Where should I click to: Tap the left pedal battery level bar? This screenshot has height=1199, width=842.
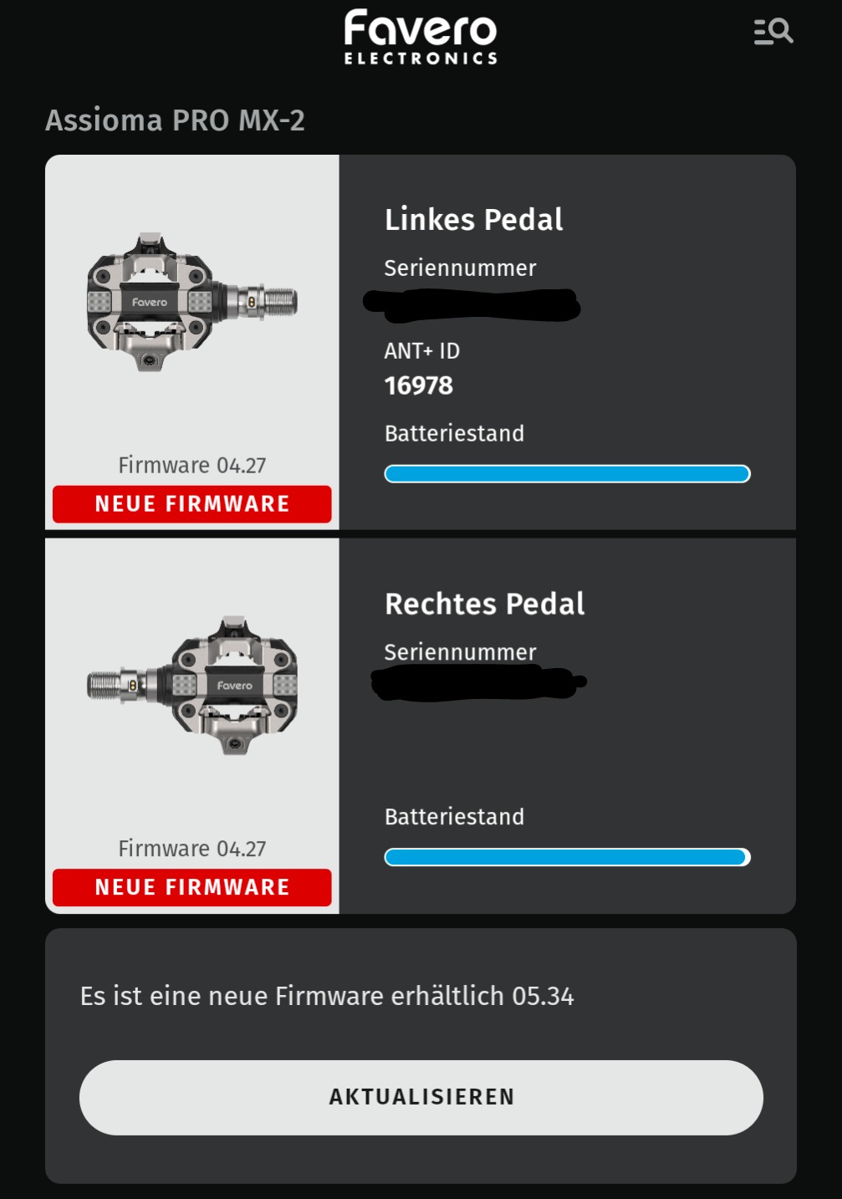coord(567,474)
